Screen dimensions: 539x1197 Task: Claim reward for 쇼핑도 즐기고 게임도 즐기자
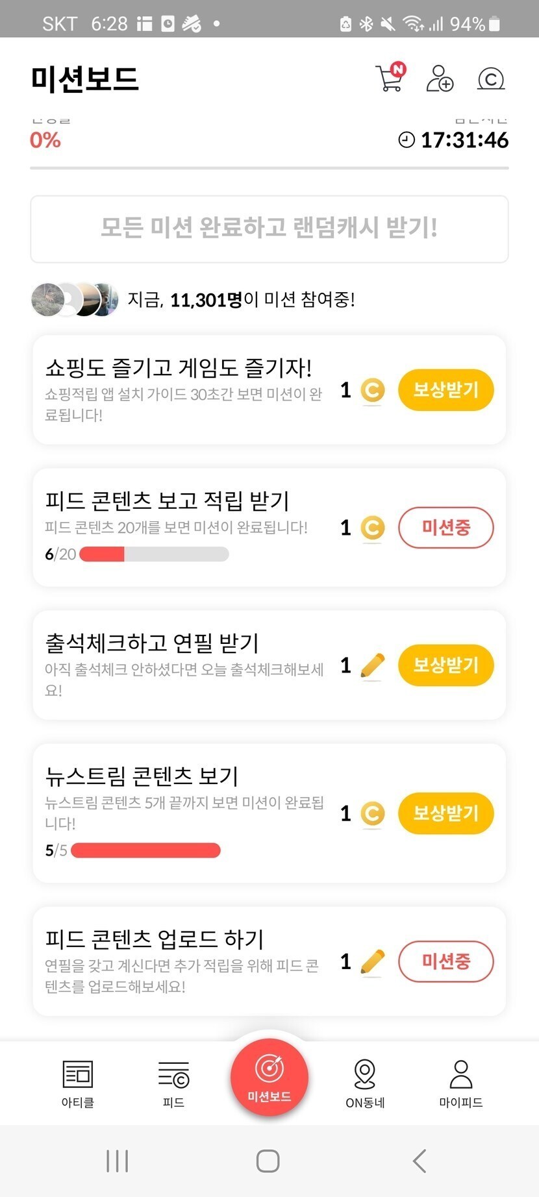click(445, 390)
